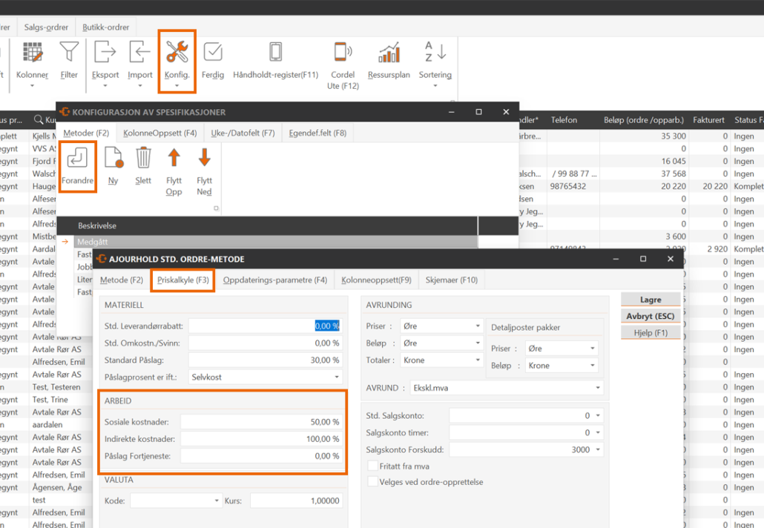This screenshot has height=528, width=764.
Task: Select the Ågensen, Åge customer row
Action: point(57,487)
